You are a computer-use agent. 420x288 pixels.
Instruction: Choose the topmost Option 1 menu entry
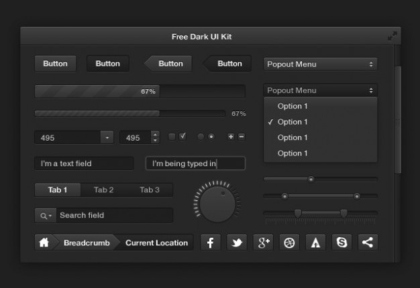(x=320, y=106)
